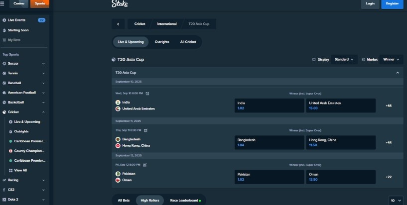Click the Starting Soon stopwatch icon
The image size is (407, 205).
(4, 30)
